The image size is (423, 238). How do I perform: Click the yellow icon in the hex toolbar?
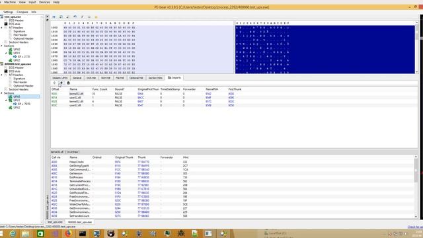(x=96, y=17)
